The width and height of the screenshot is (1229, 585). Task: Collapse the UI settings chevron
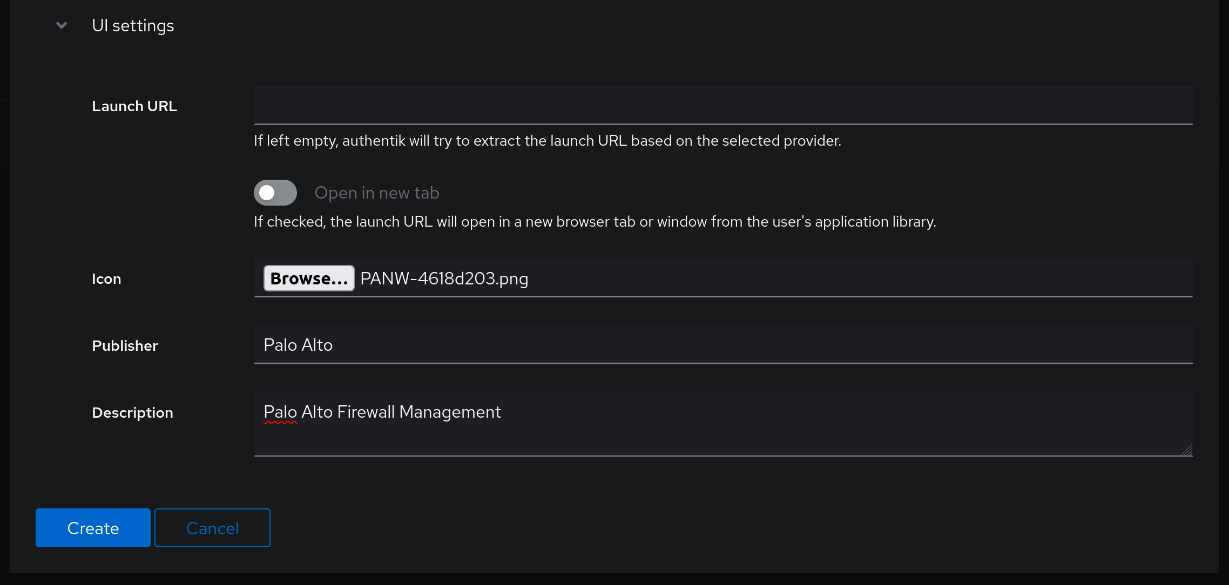tap(62, 25)
